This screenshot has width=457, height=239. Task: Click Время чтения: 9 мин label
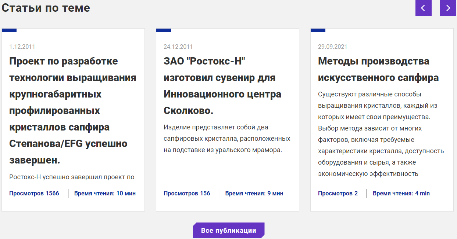(254, 193)
